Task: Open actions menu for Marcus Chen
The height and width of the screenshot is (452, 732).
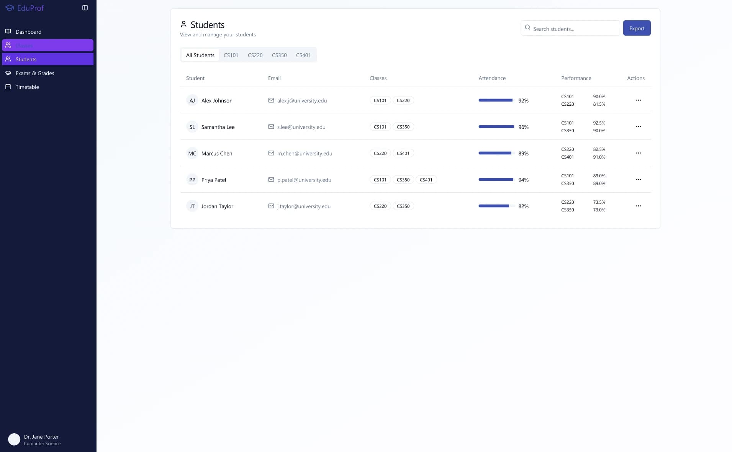Action: pos(638,153)
